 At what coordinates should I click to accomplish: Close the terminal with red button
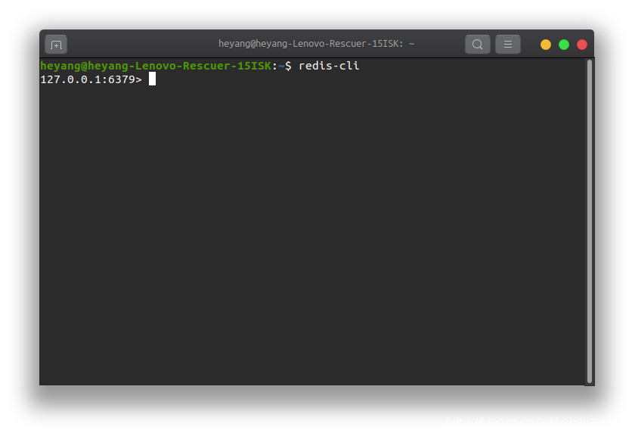pyautogui.click(x=582, y=45)
